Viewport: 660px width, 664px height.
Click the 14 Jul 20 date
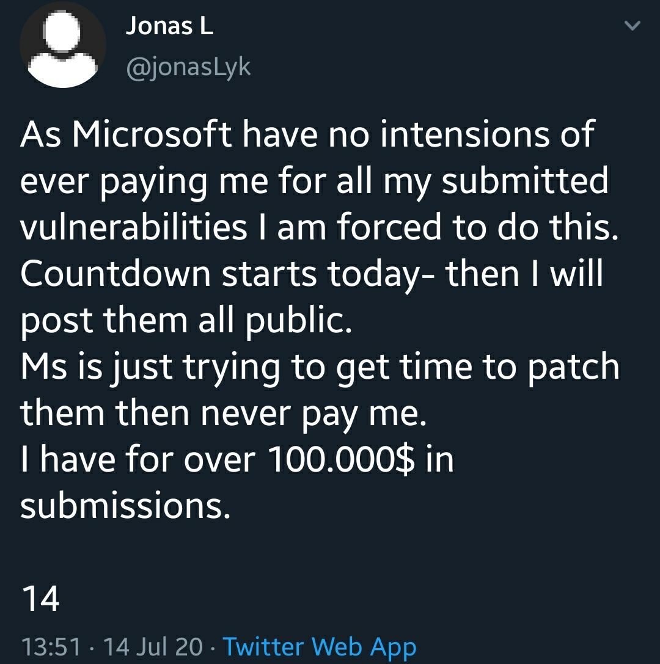coord(153,647)
